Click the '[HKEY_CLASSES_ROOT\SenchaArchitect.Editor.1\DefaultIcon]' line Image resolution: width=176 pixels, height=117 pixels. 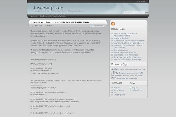[x=52, y=99]
